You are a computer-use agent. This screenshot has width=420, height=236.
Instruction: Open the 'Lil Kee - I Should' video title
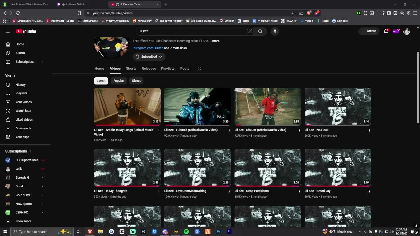coord(191,130)
